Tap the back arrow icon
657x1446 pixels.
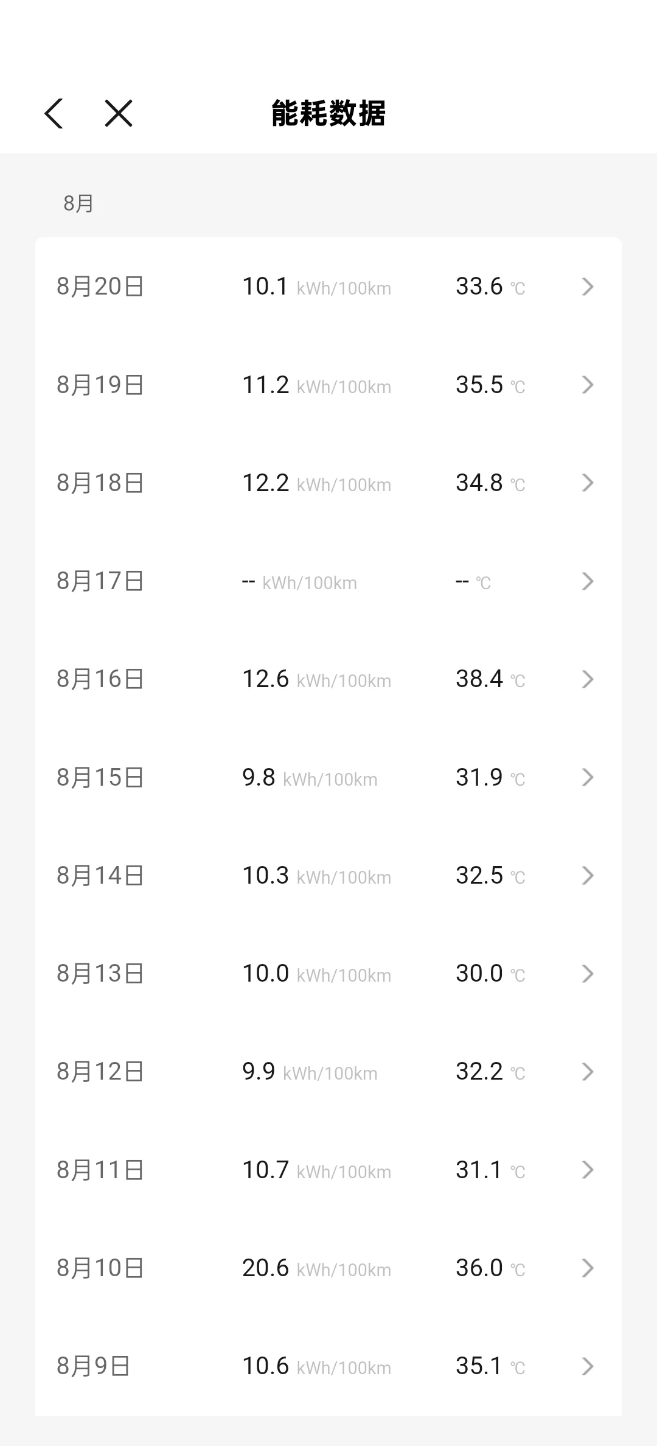point(54,113)
